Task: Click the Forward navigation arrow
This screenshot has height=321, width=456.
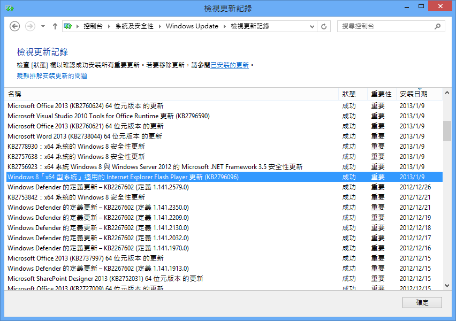Action: 30,26
